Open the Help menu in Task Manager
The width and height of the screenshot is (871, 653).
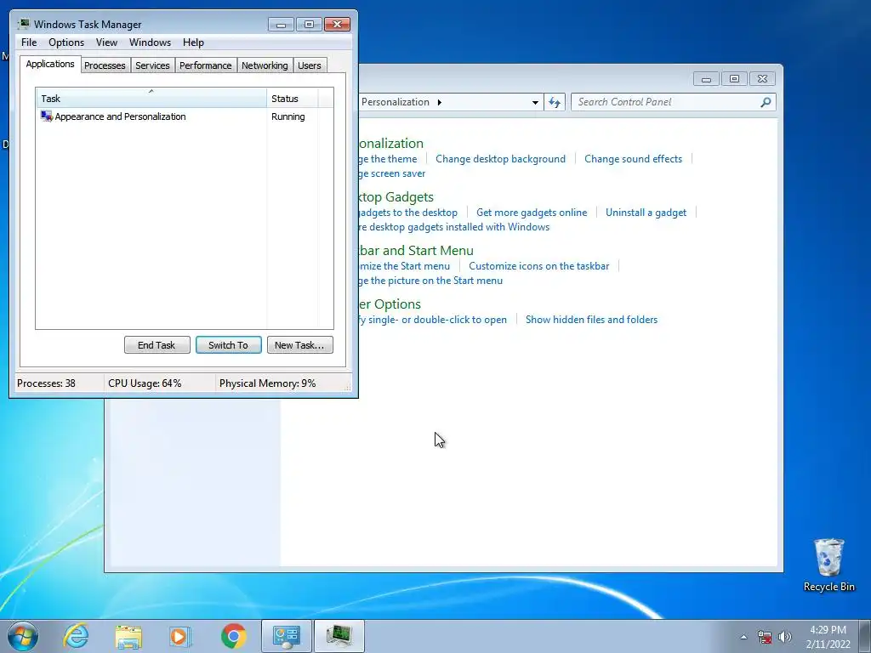coord(193,43)
